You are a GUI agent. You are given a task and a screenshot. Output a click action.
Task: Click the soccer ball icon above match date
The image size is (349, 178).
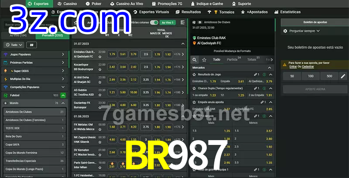pos(194,22)
